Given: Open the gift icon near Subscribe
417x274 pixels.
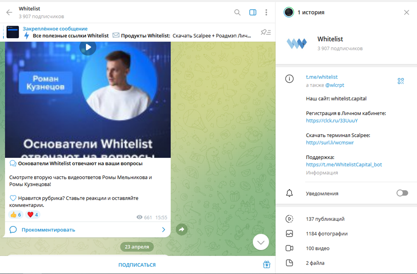Looking at the screenshot, I should 266,265.
